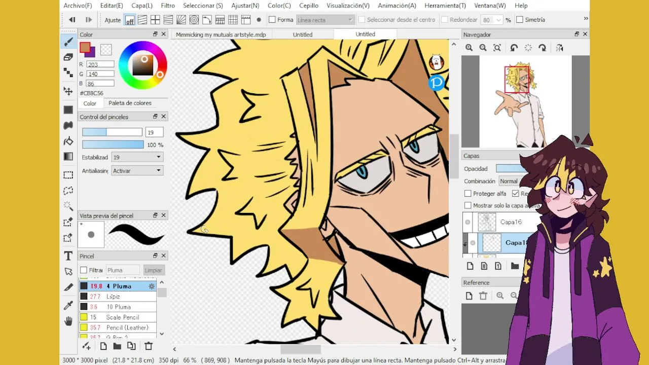Flip canvas view in Navigator

[x=559, y=48]
